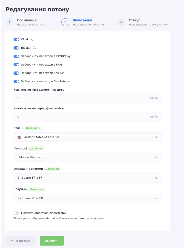Open the browsers dropdown
Image resolution: width=184 pixels, height=248 pixels.
click(156, 198)
